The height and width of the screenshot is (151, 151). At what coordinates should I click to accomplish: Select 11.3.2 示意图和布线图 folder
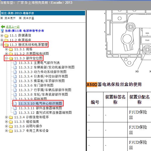click(31, 54)
